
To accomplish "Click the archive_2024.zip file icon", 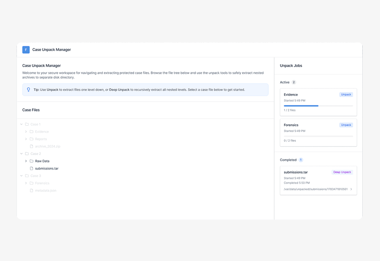I will [31, 146].
